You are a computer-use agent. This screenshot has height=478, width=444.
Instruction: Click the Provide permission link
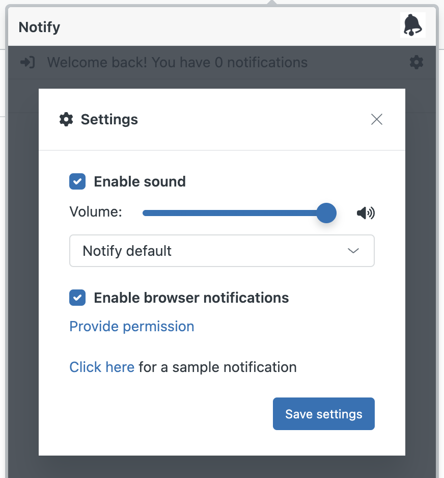131,327
